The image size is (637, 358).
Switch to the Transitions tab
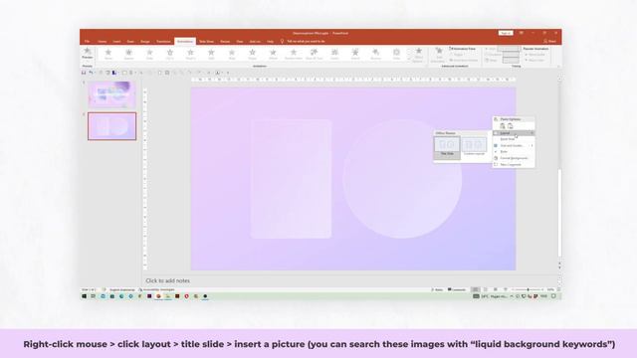tap(163, 42)
